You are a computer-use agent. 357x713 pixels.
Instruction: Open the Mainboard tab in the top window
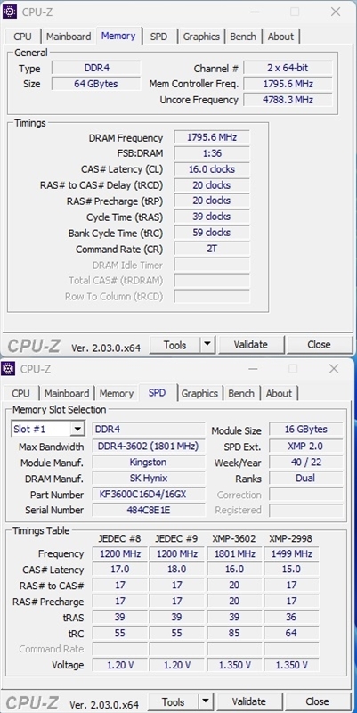click(69, 37)
